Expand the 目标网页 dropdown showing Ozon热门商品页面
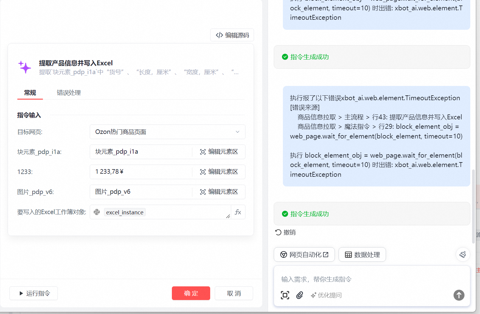Screen dimensions: 480x314 tap(168, 132)
